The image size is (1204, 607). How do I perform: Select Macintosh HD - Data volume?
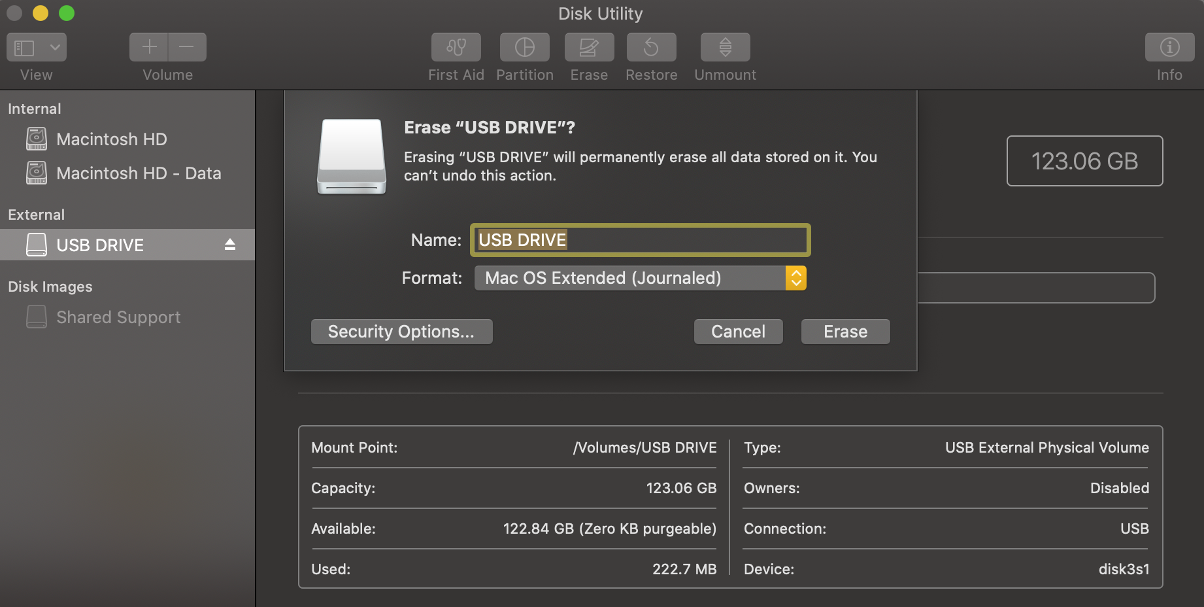(x=139, y=173)
